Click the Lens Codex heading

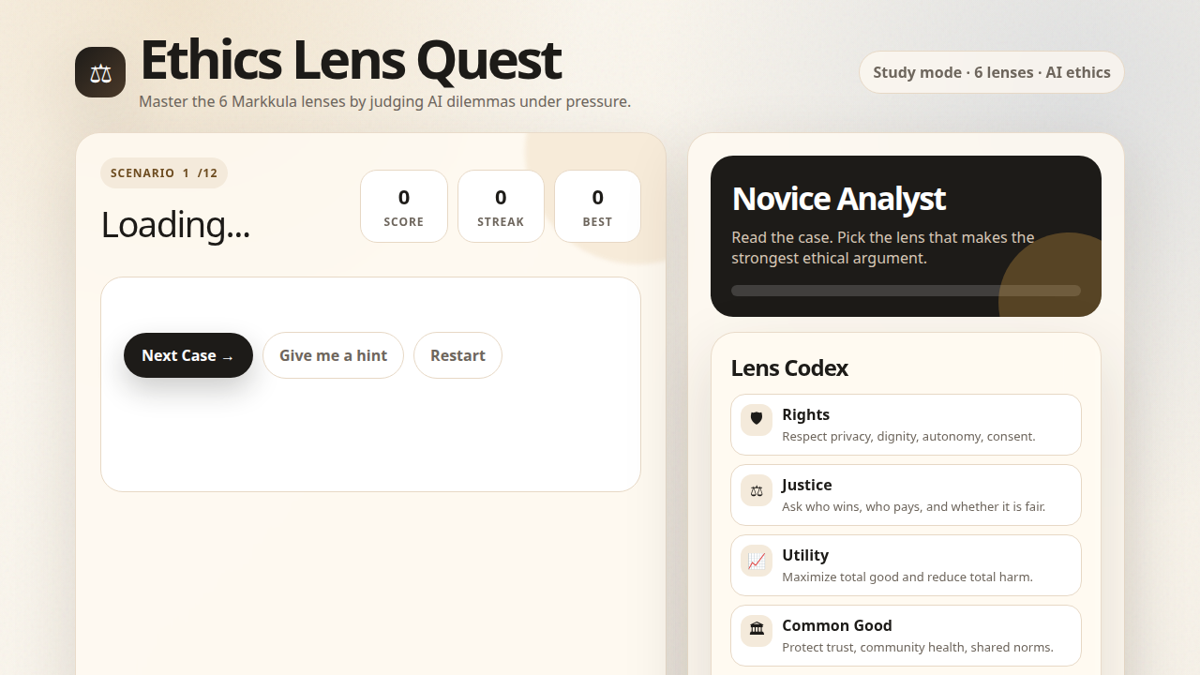pyautogui.click(x=789, y=368)
